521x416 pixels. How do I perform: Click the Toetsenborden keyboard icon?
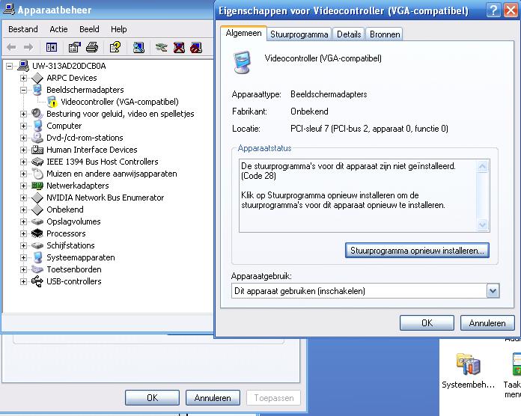[37, 269]
